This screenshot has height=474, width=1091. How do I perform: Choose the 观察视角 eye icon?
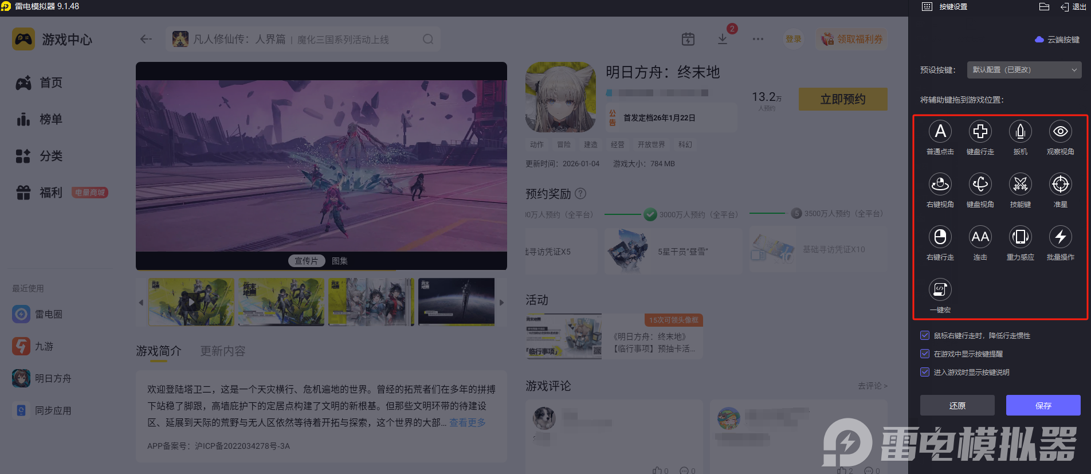tap(1061, 131)
